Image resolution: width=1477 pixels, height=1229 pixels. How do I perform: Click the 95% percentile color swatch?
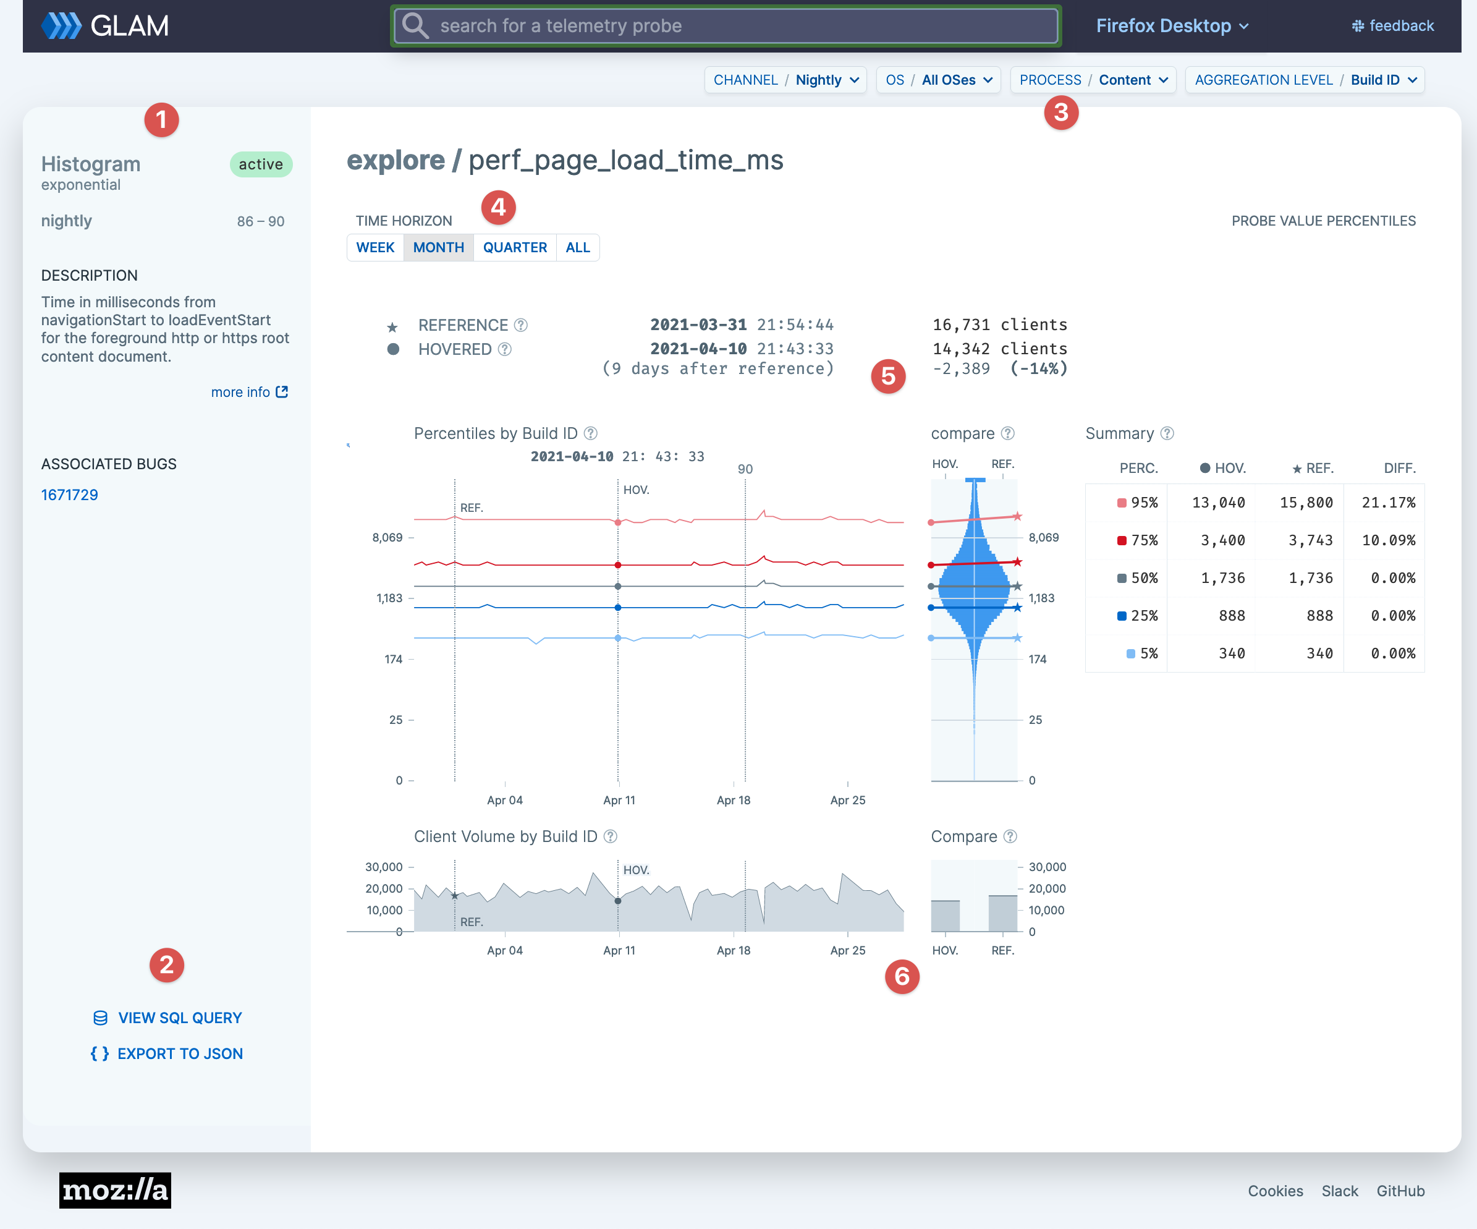click(1121, 502)
